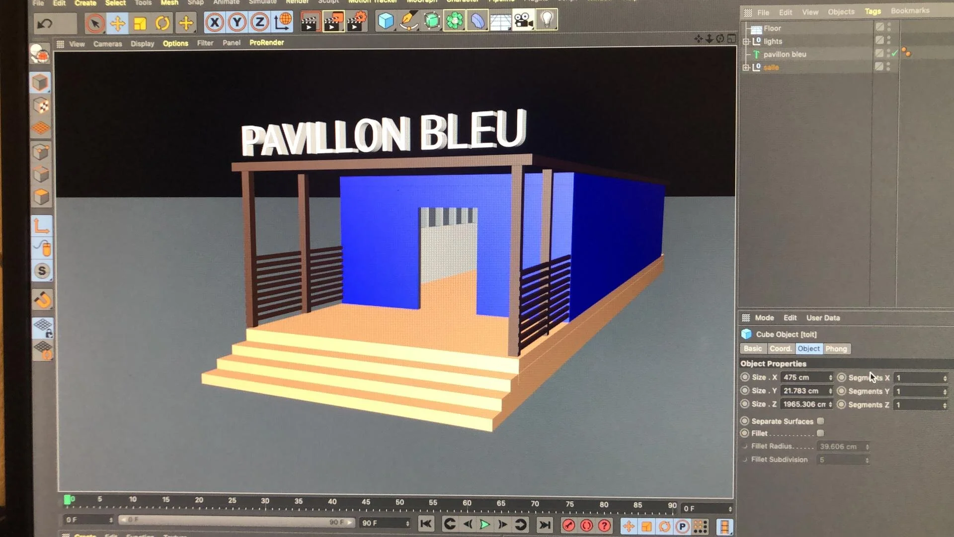Image resolution: width=954 pixels, height=537 pixels.
Task: Add a Cube primitive object
Action: pos(386,21)
